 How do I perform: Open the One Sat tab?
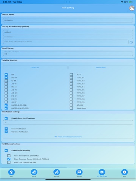[34, 172]
